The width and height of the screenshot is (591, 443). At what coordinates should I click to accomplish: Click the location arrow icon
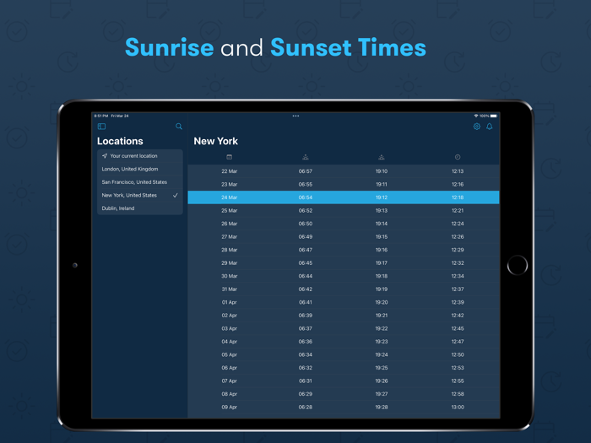pos(105,156)
